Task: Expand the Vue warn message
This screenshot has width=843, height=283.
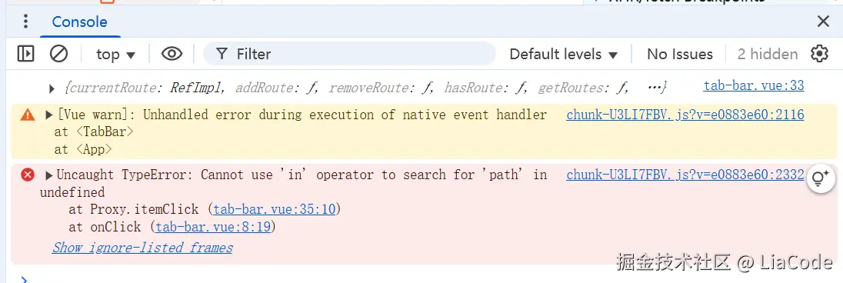Action: (49, 115)
